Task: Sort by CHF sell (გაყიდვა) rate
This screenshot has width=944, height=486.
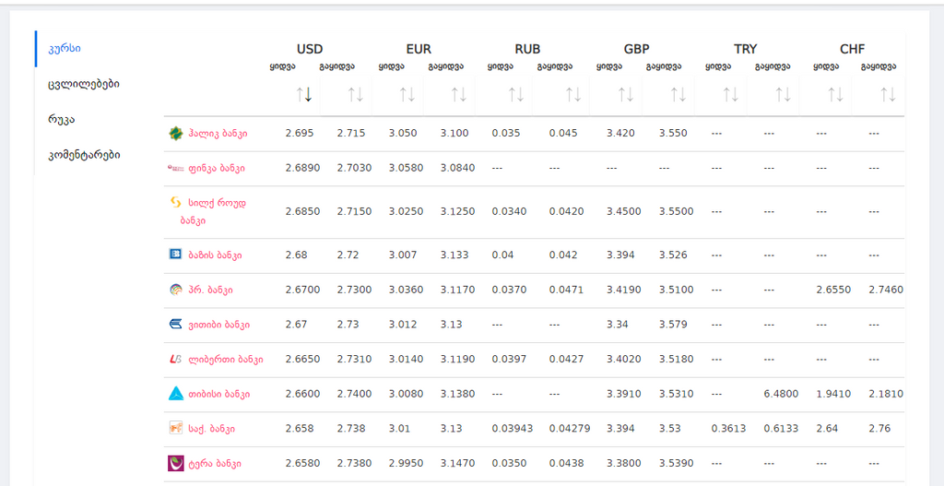Action: pyautogui.click(x=888, y=94)
